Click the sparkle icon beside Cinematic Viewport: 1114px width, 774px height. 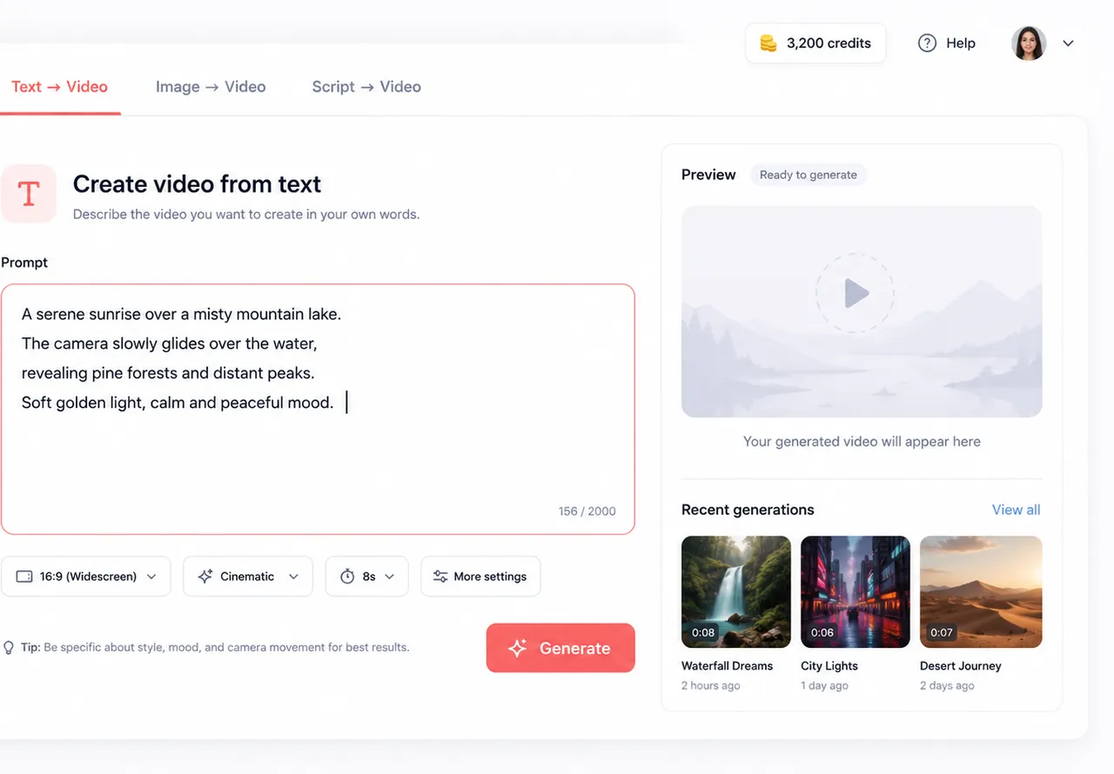pyautogui.click(x=205, y=577)
